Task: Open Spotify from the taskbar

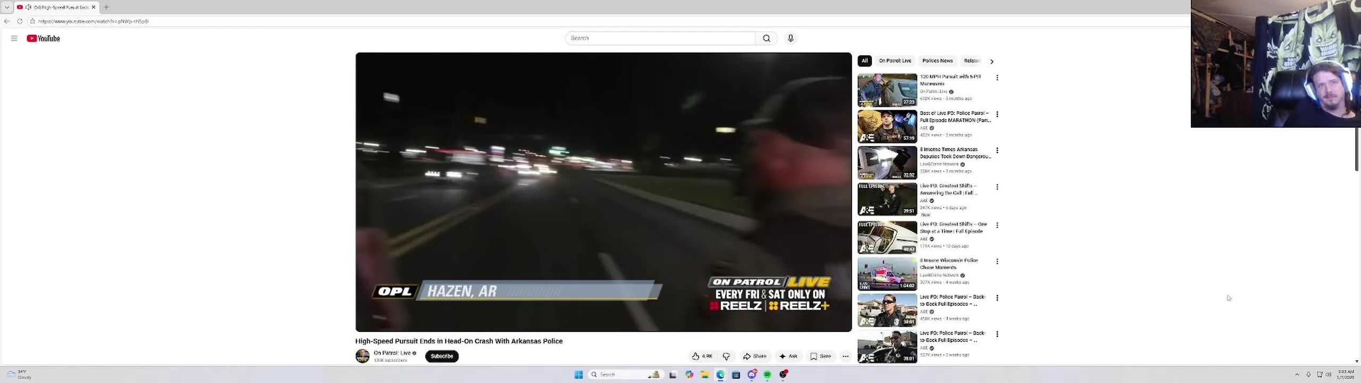Action: click(x=767, y=374)
